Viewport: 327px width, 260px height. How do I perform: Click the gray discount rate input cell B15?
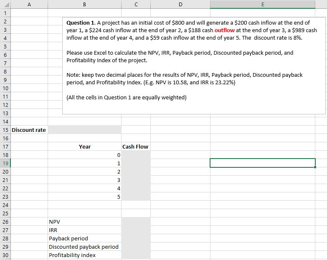84,130
